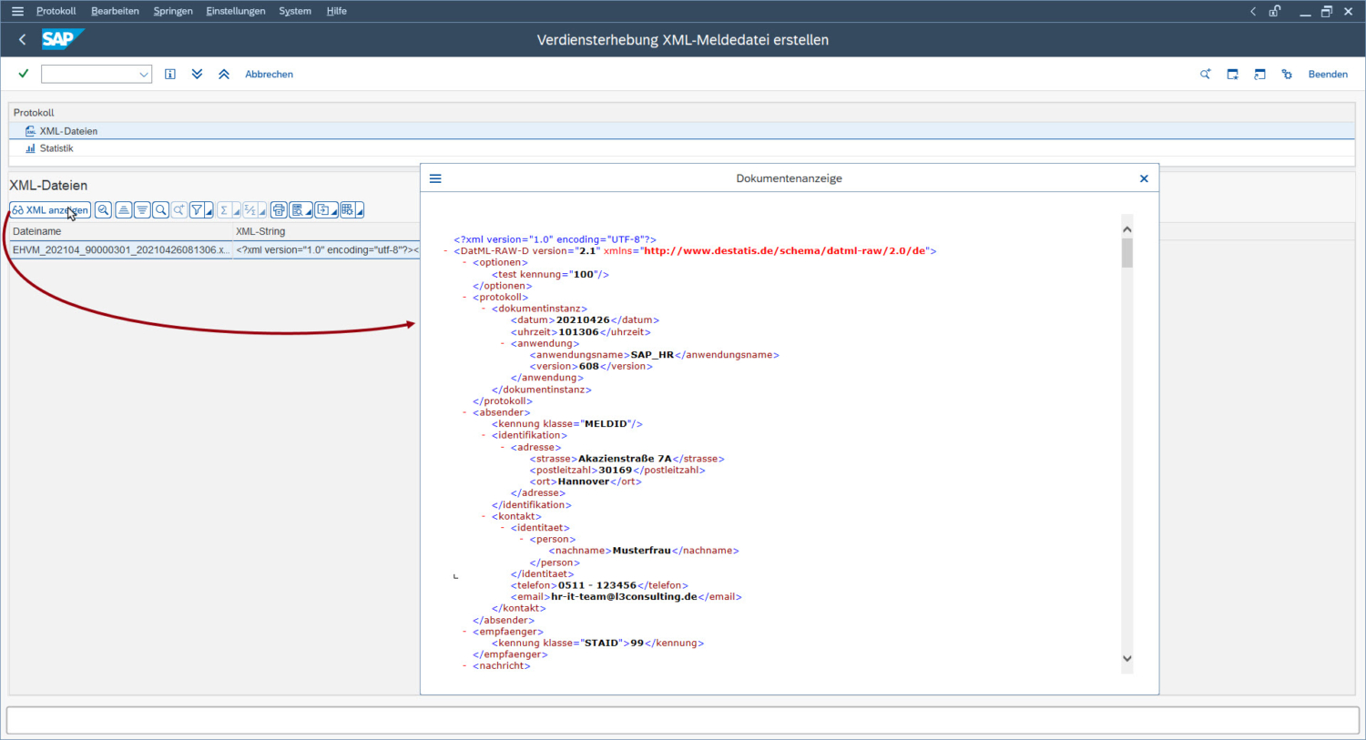Collapse the absender XML node
Image resolution: width=1366 pixels, height=740 pixels.
(x=464, y=413)
